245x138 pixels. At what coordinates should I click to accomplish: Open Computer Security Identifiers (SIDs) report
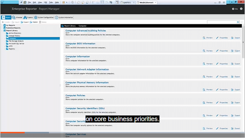pyautogui.click(x=85, y=108)
